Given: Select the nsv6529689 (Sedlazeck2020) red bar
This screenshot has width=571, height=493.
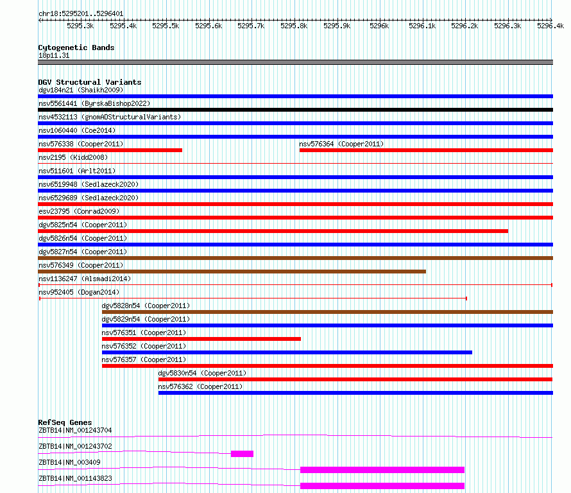Looking at the screenshot, I should point(295,204).
